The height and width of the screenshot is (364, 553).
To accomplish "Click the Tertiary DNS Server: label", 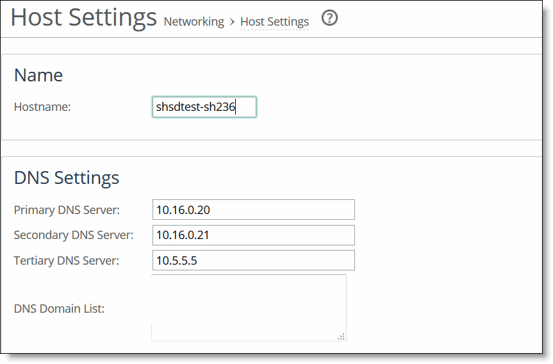I will tap(66, 261).
